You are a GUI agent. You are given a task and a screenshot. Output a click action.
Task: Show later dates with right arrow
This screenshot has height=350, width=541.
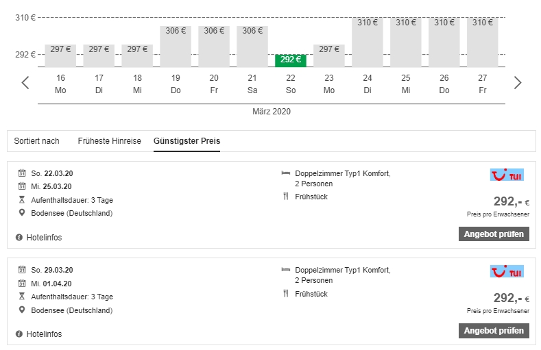click(518, 83)
